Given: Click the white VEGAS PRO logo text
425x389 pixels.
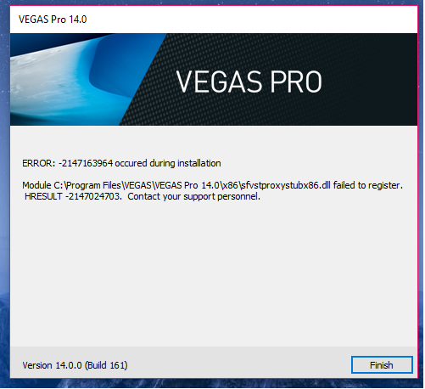Looking at the screenshot, I should pos(249,82).
